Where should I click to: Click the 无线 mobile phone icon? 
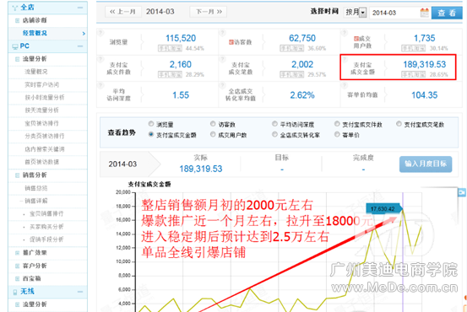[x=15, y=292]
